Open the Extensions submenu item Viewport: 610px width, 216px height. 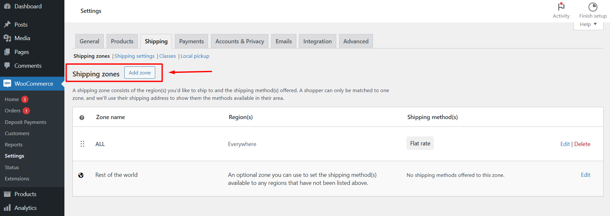[x=17, y=178]
